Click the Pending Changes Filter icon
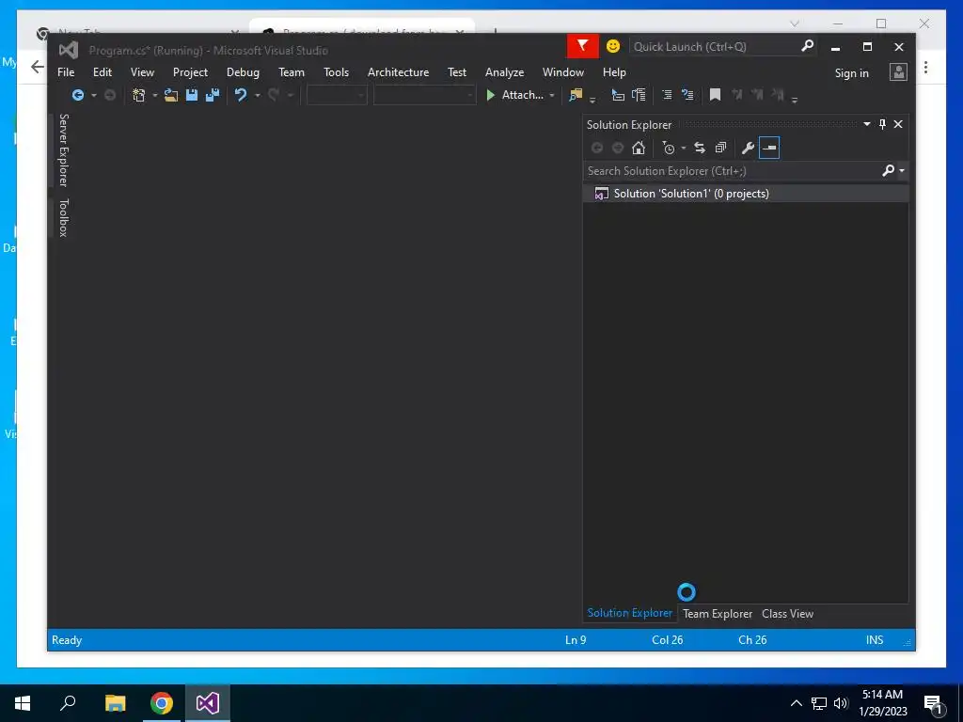The image size is (963, 722). pos(669,148)
